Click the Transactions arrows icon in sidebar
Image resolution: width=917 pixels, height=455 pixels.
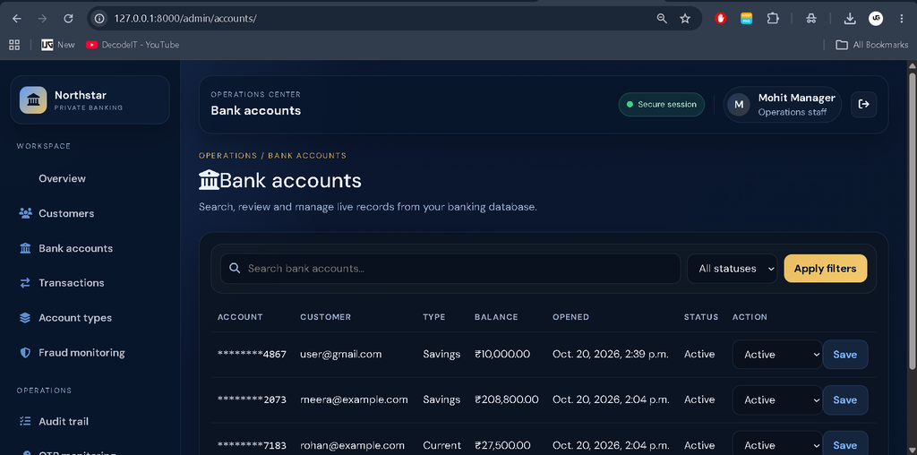click(x=25, y=283)
